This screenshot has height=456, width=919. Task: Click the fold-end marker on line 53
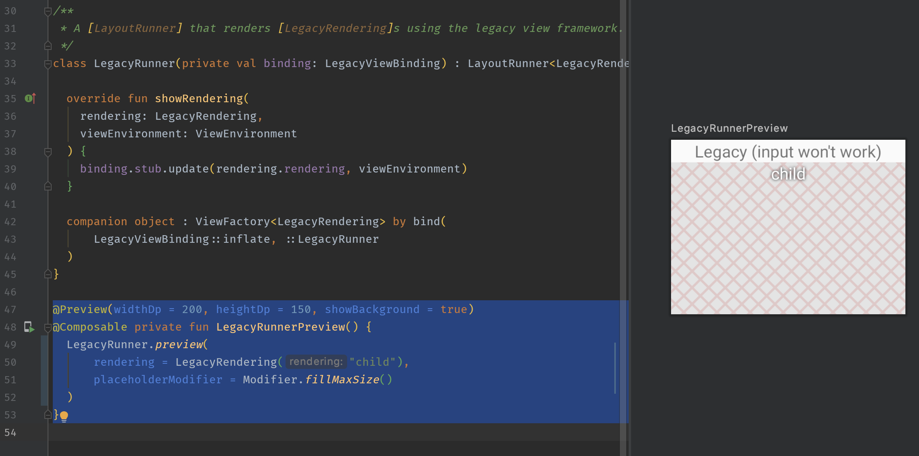tap(48, 415)
